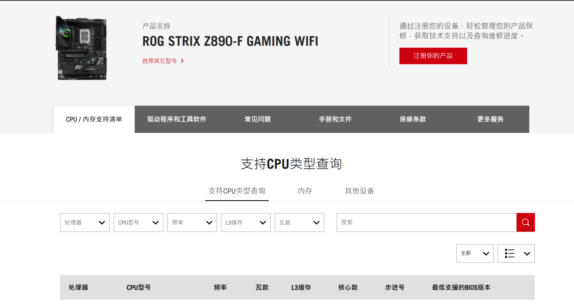Click the 核心数 column header
The image size is (574, 307).
pos(348,287)
